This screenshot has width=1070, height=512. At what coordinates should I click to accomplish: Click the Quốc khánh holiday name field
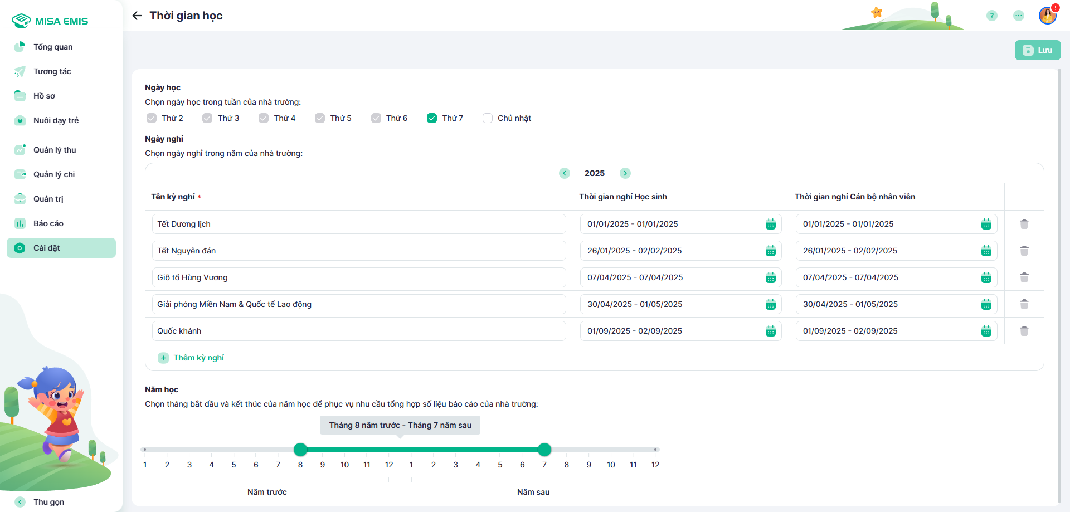click(x=358, y=331)
